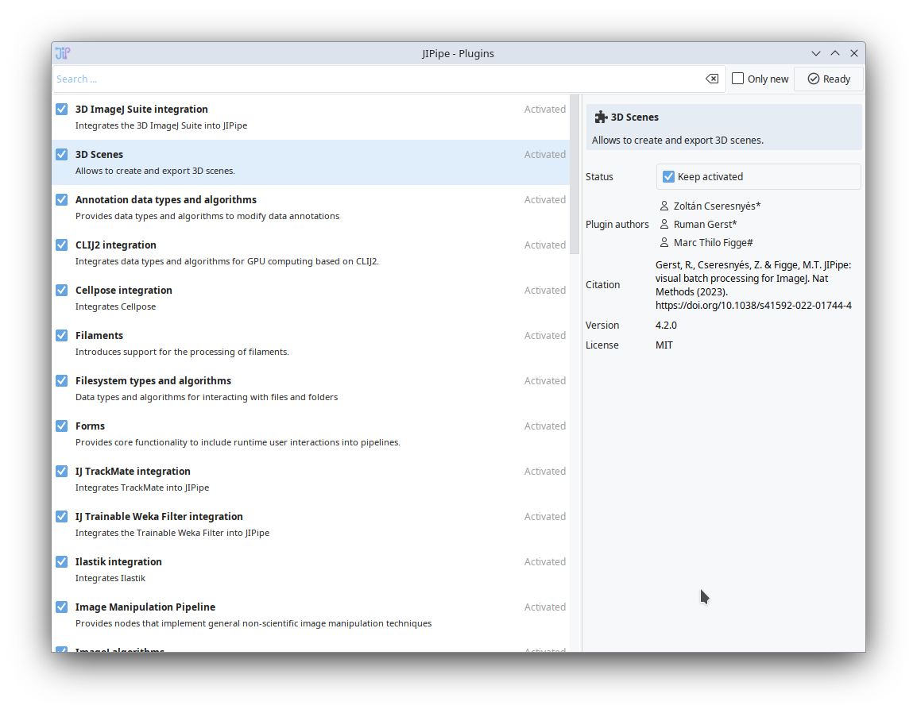Click the person icon next to Ruman Gerst
Screen dimensions: 917x713
(x=664, y=225)
